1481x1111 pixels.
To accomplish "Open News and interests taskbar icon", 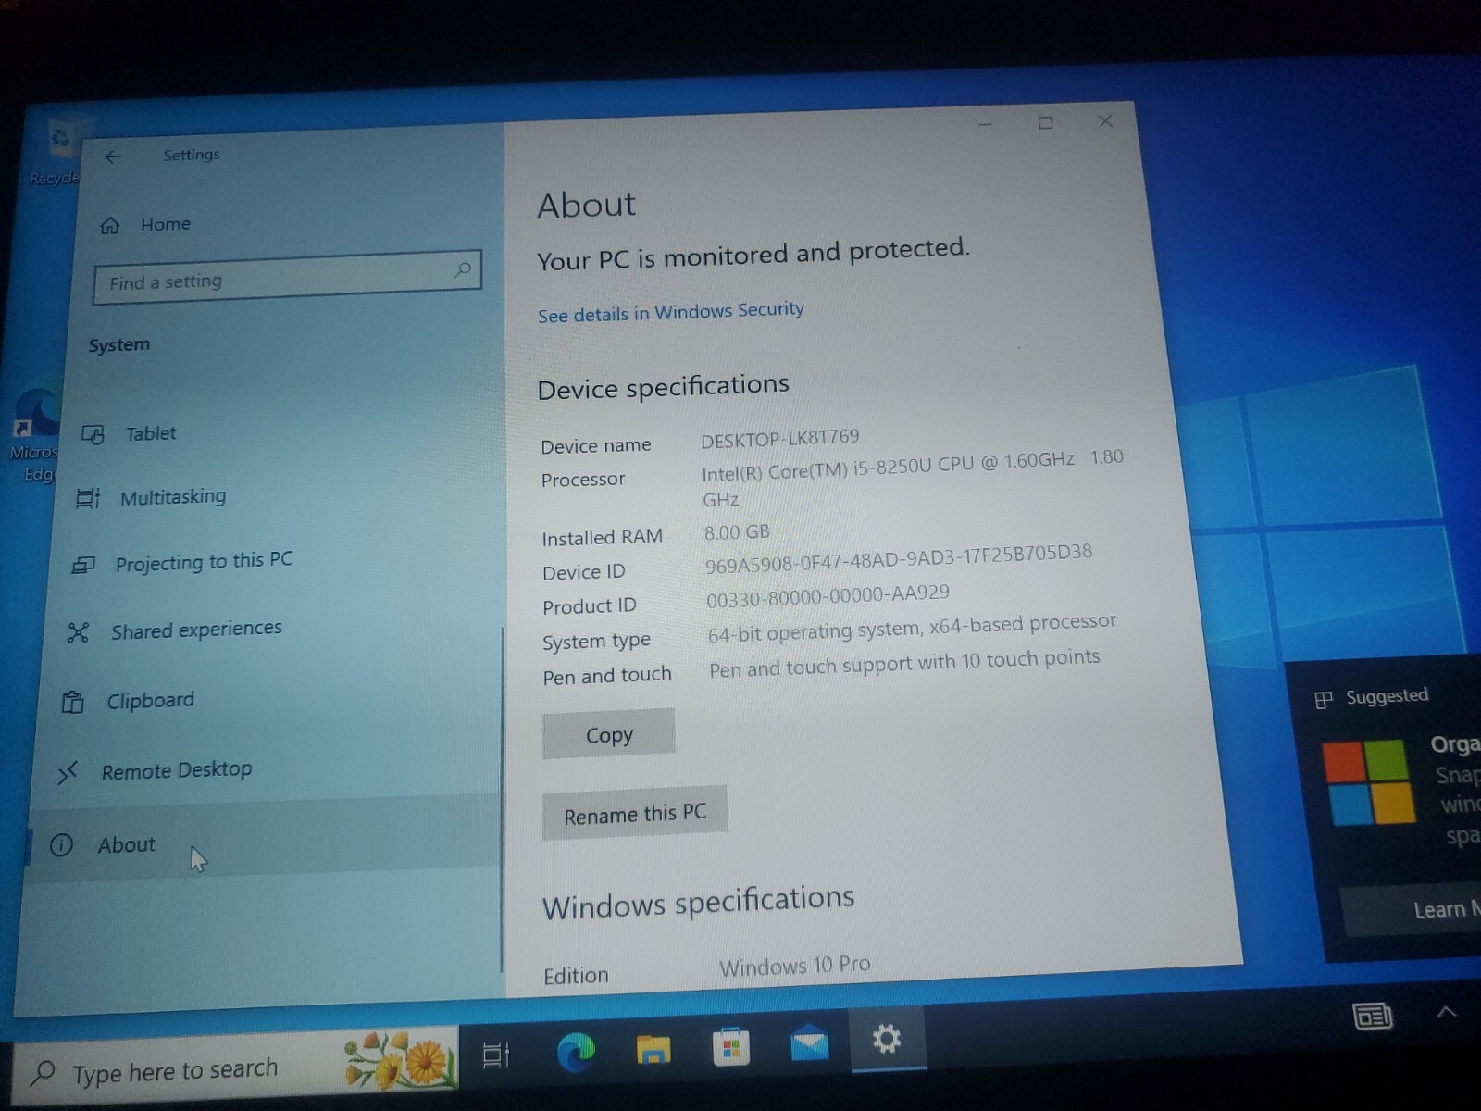I will click(1373, 1017).
